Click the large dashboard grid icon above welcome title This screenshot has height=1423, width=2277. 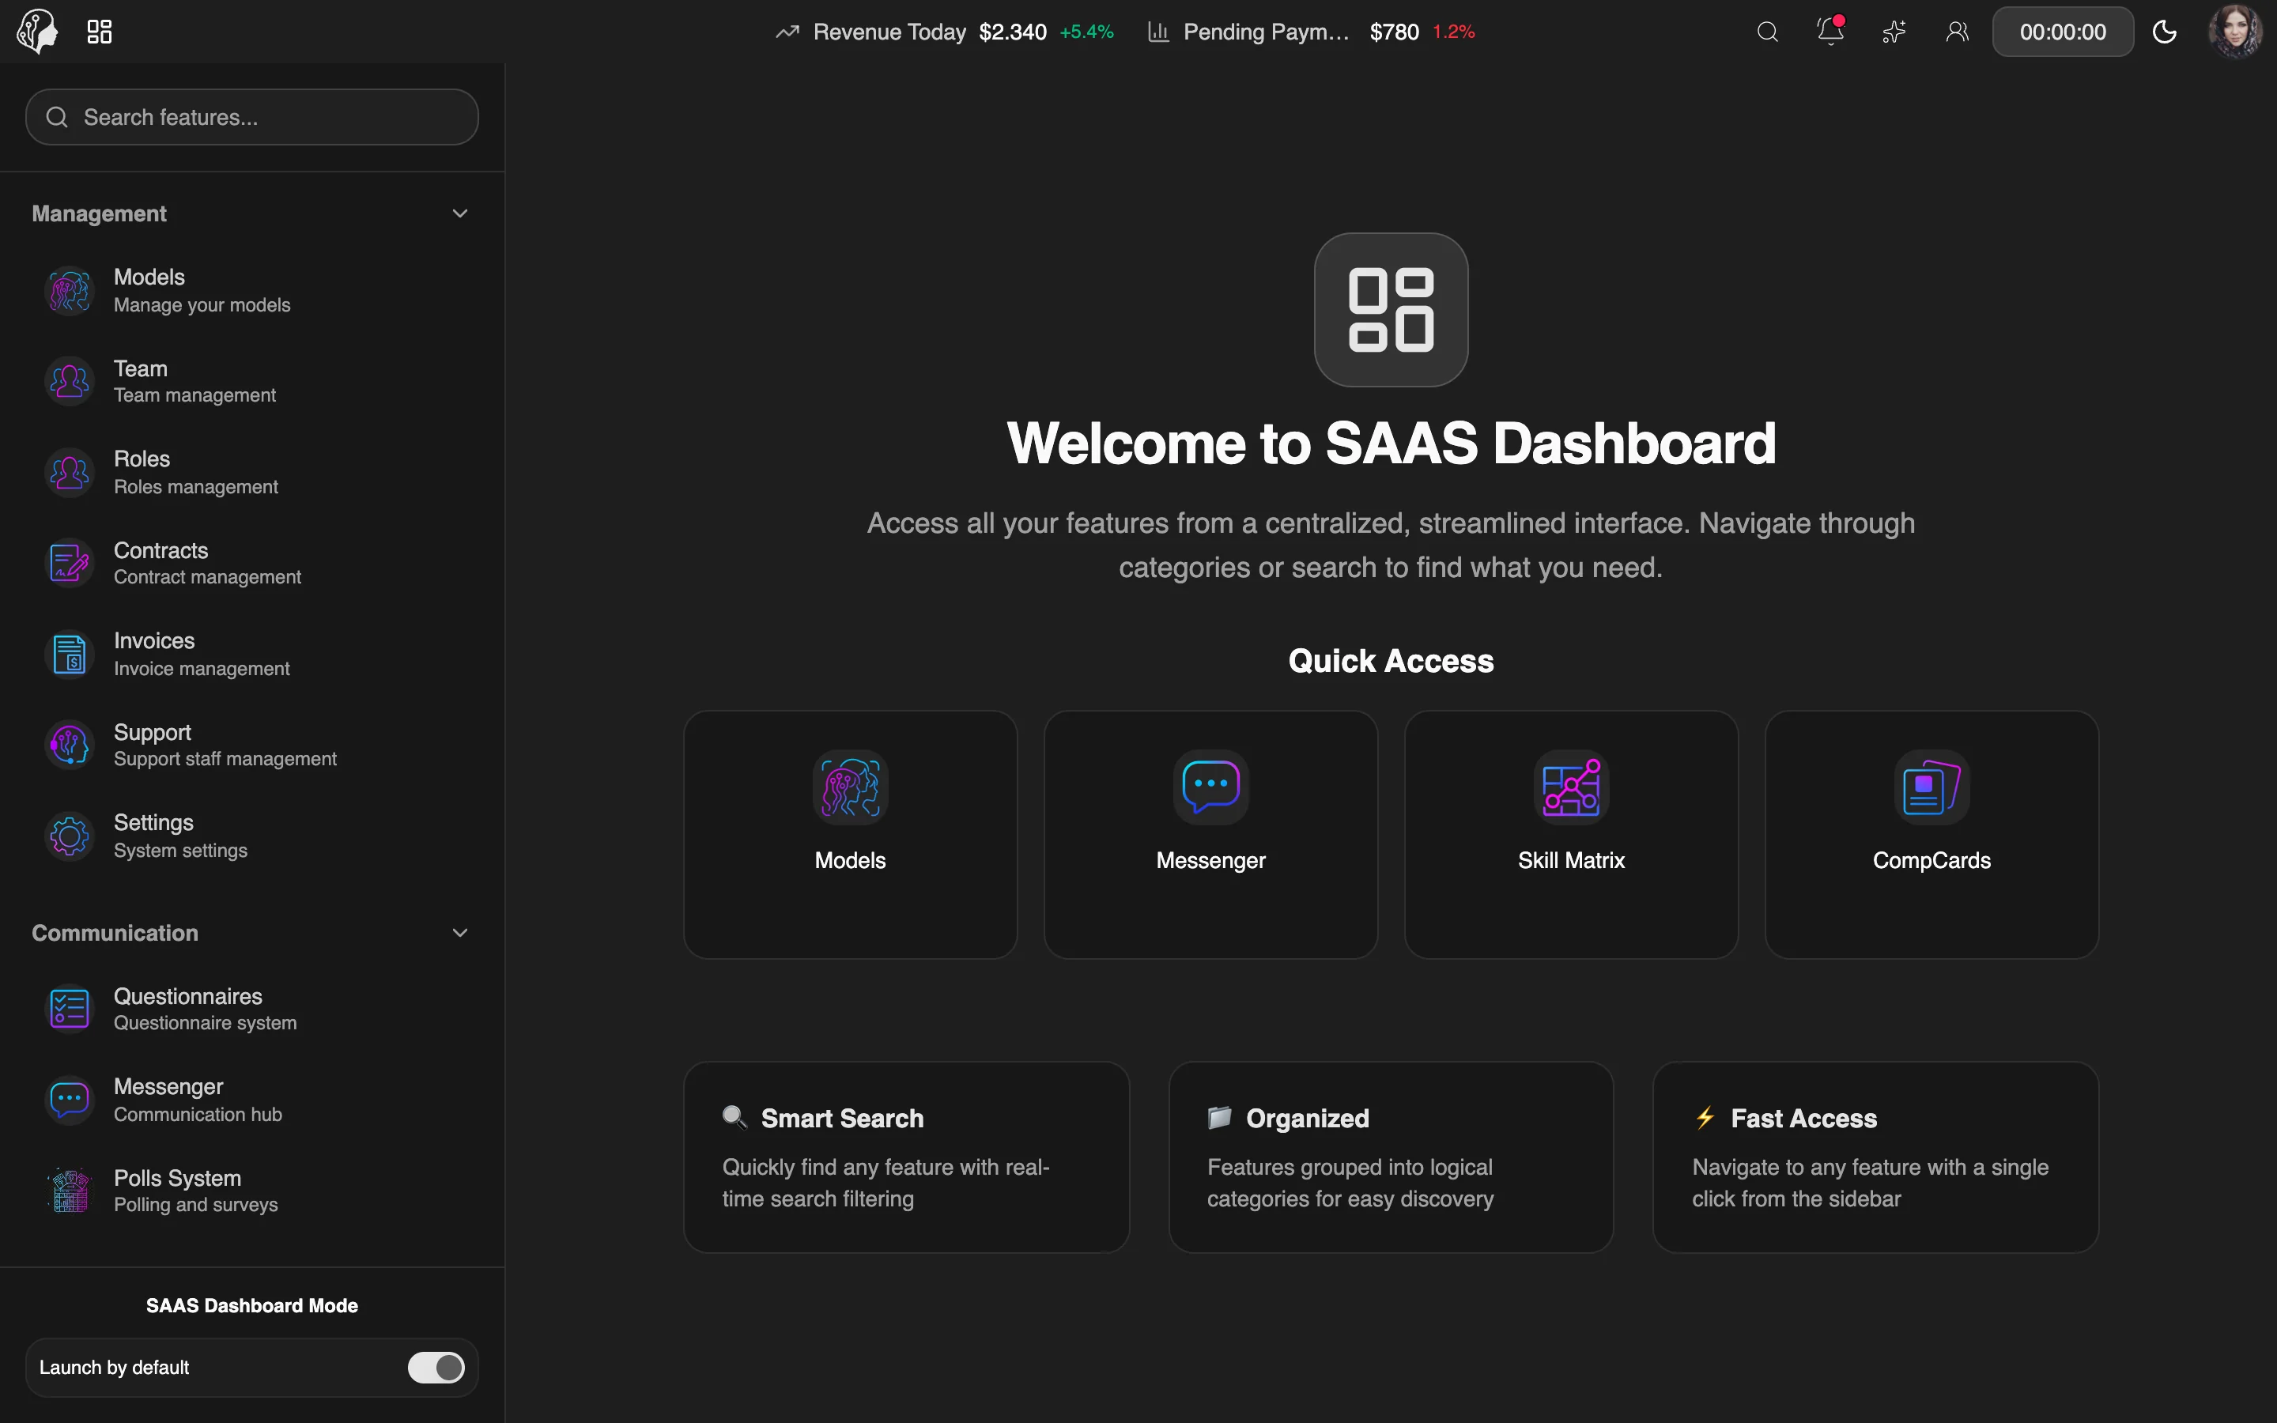[1391, 310]
